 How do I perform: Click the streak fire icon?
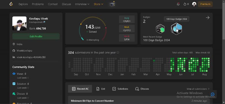pyautogui.click(x=185, y=4)
